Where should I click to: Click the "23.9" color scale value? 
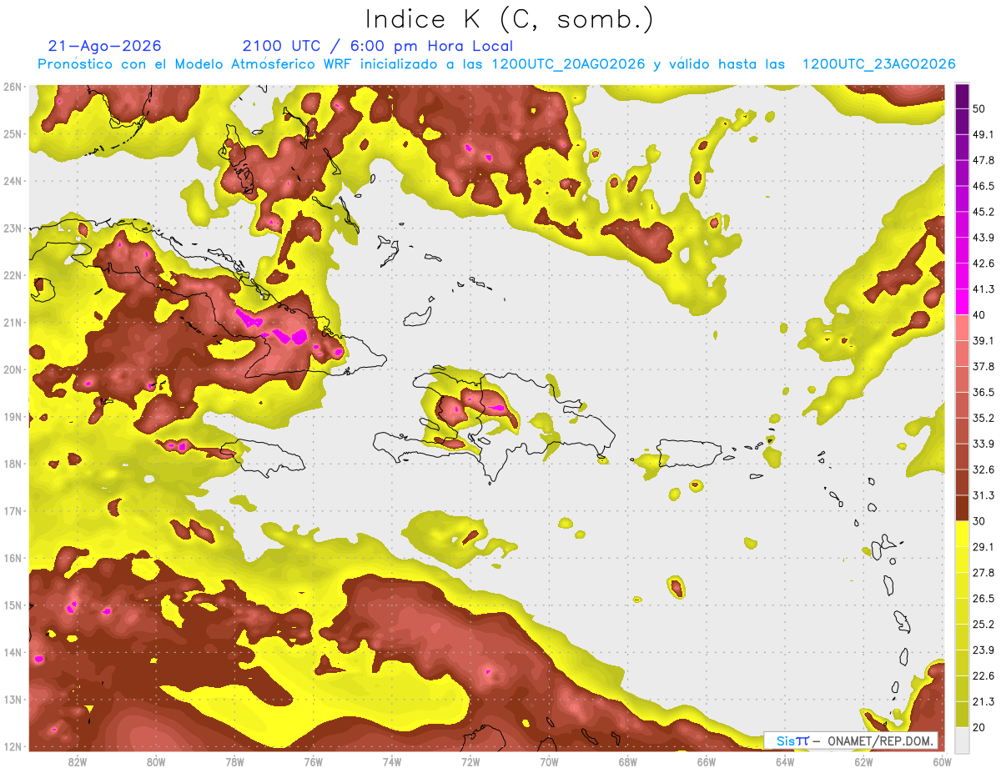point(983,650)
